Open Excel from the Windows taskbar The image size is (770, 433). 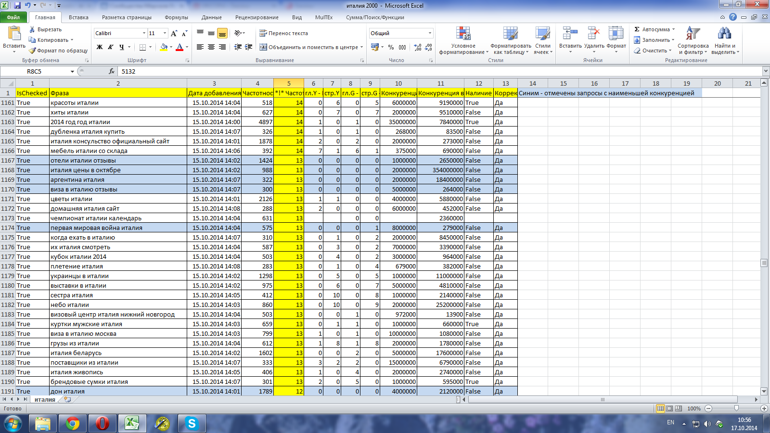(132, 423)
